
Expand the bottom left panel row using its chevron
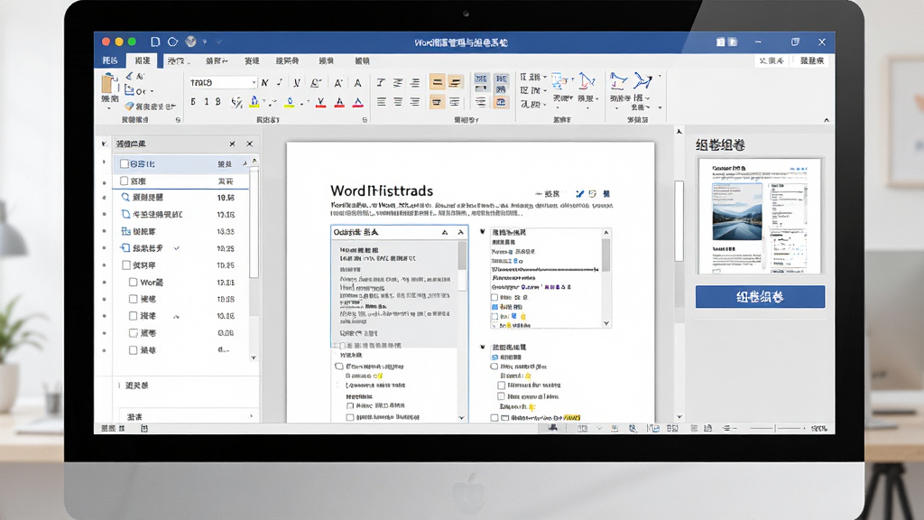(252, 416)
